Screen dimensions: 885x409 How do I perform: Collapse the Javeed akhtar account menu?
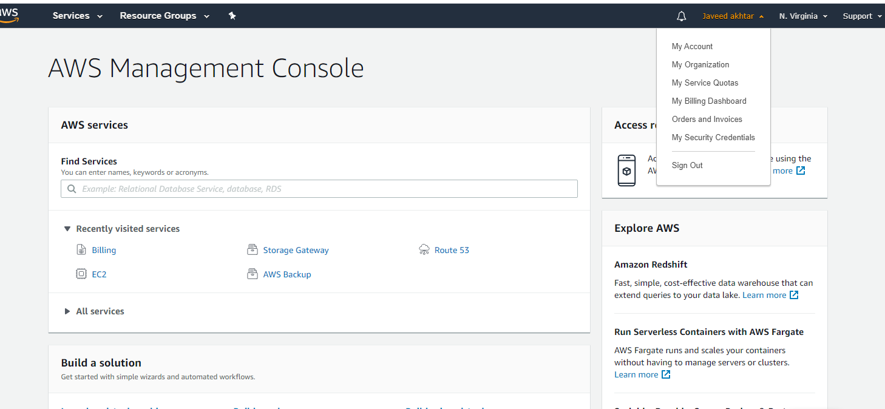(733, 16)
